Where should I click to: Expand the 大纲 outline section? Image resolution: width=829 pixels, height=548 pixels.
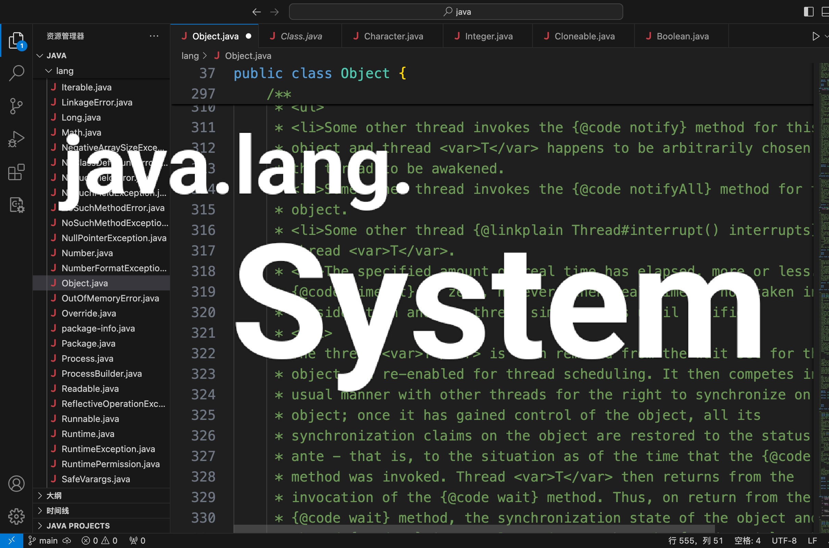coord(101,496)
